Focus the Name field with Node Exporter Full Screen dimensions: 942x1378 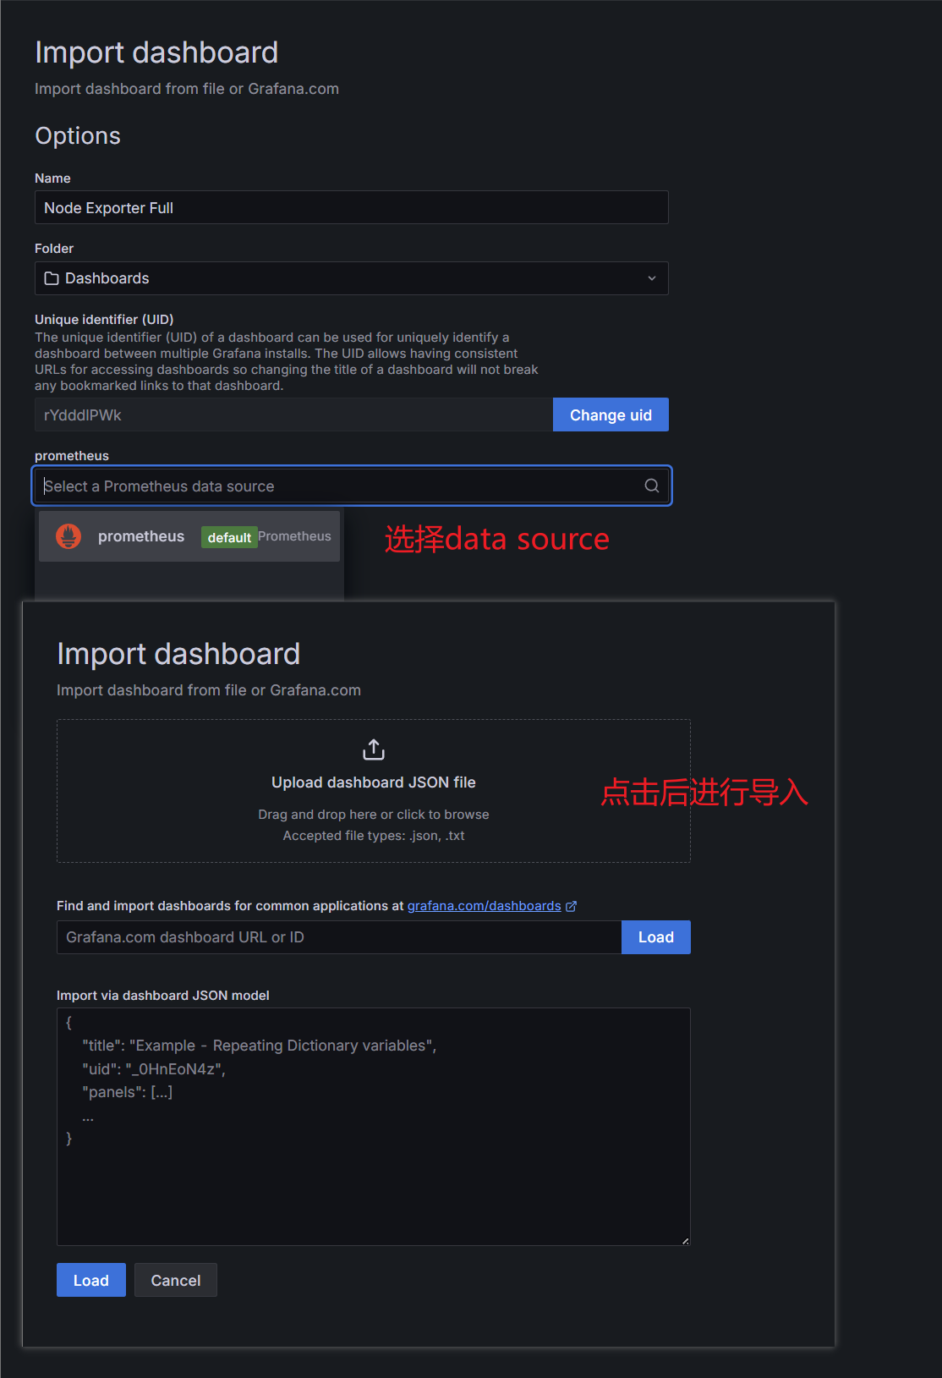coord(352,207)
